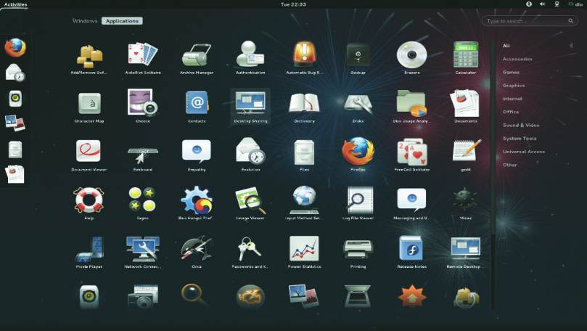Select the System Tools category
The image size is (587, 331).
520,138
